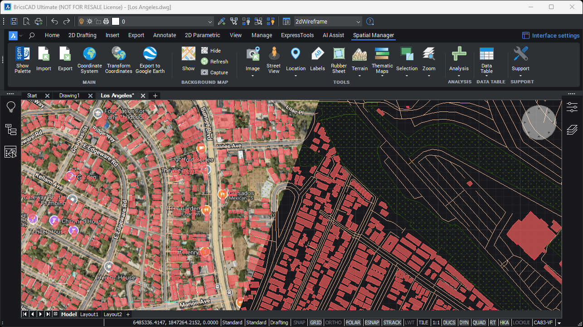Open the AI Assist ribbon tab

tap(333, 35)
